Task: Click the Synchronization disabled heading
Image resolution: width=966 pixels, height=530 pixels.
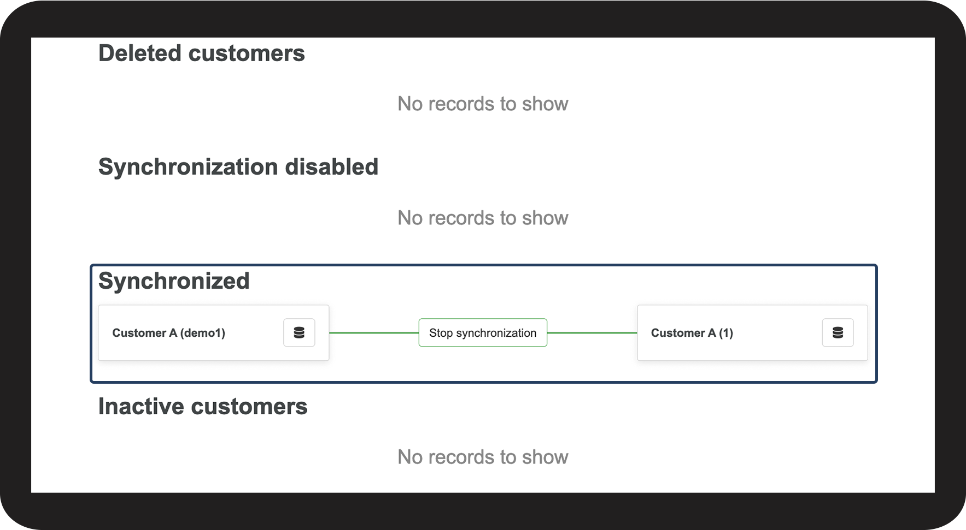Action: [238, 167]
